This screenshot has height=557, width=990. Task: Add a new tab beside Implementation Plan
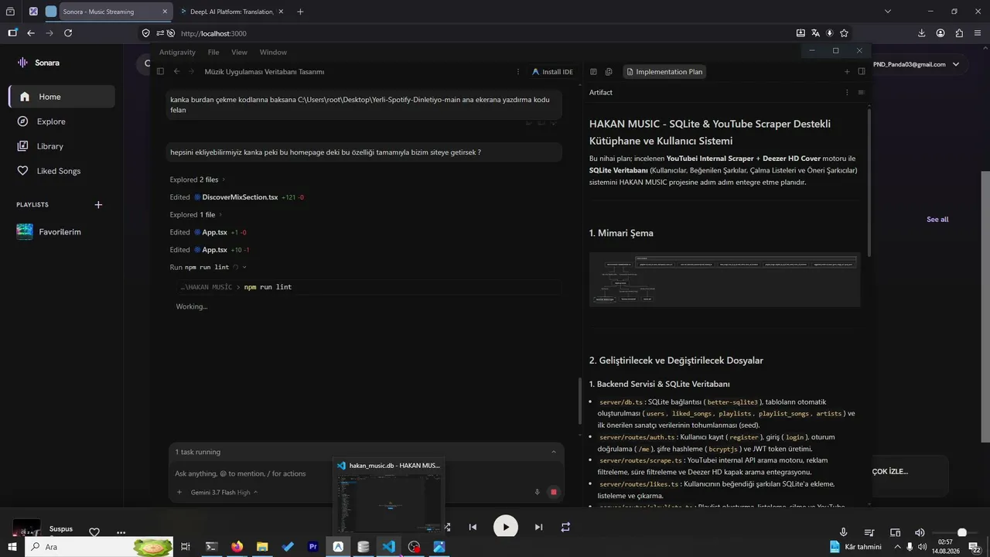click(847, 71)
